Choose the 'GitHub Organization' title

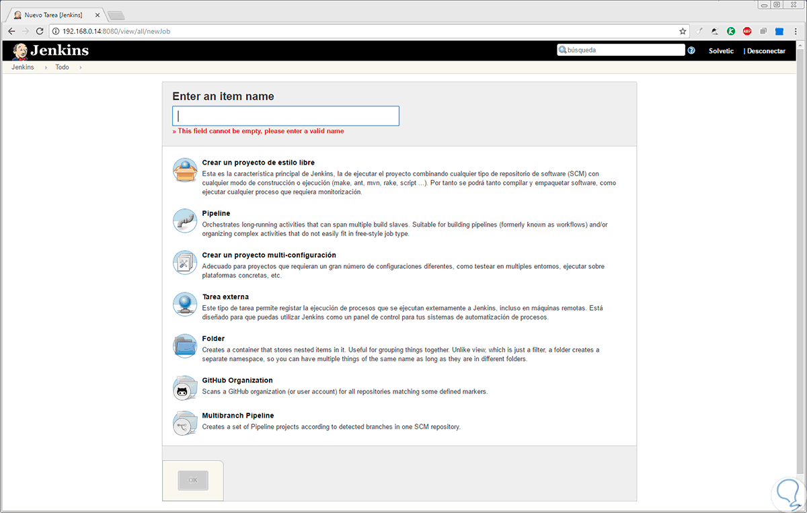pyautogui.click(x=237, y=380)
